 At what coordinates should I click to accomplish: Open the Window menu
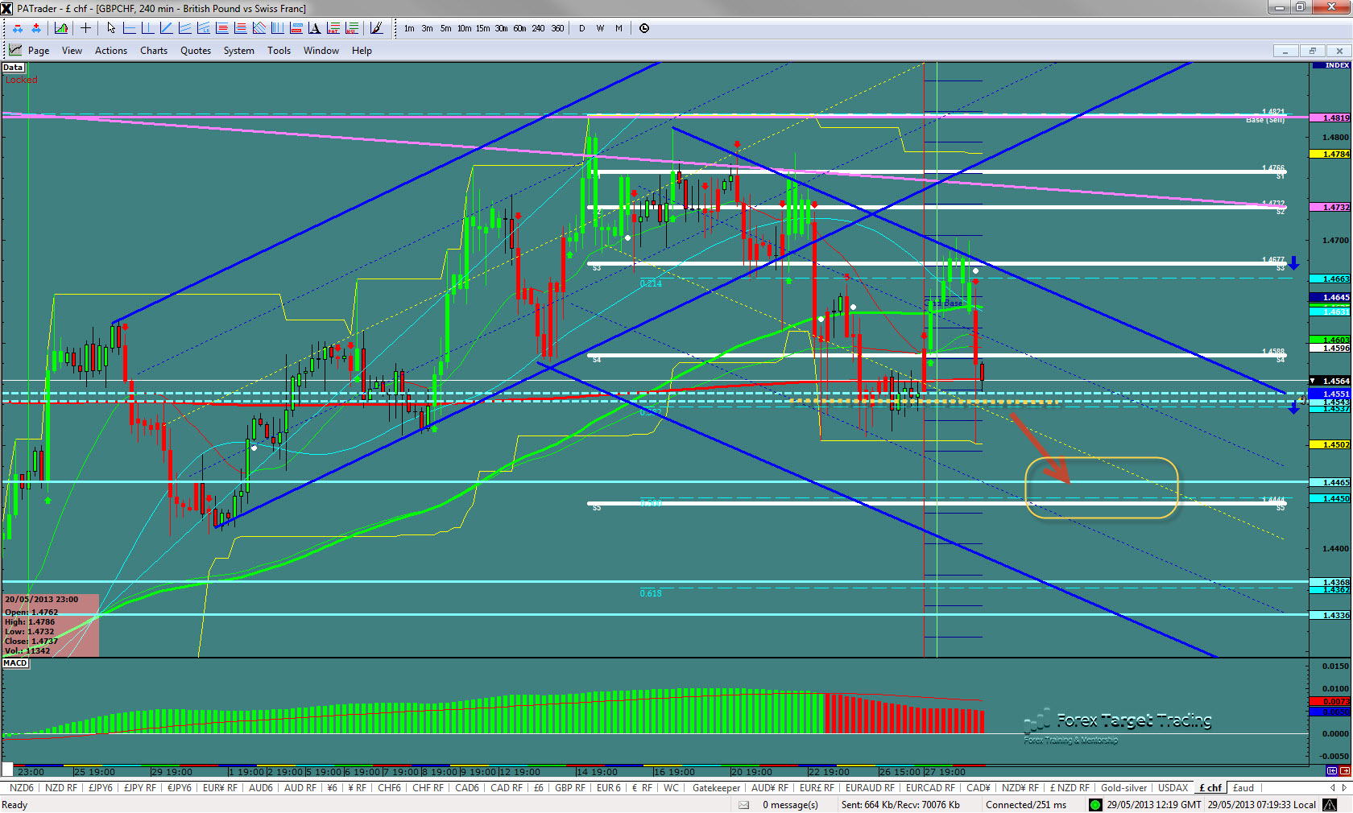[x=321, y=51]
